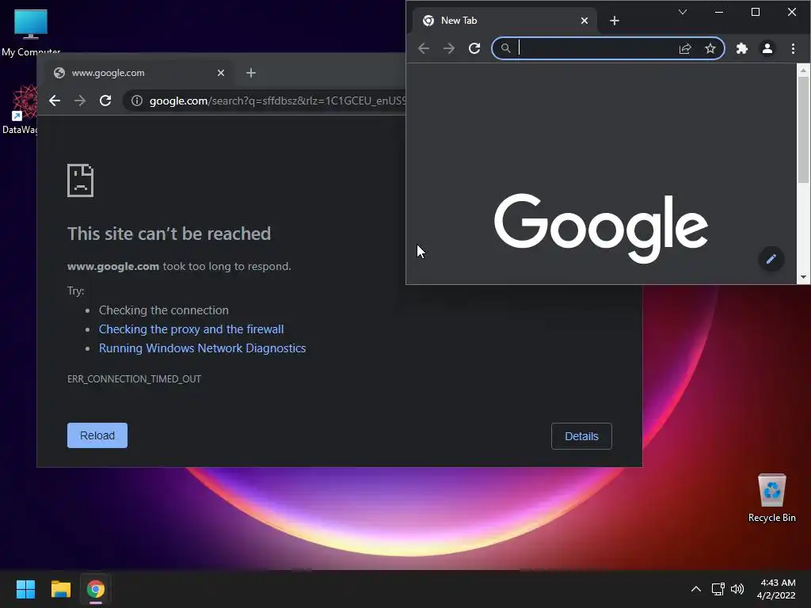
Task: Select the New Tab tab
Action: [504, 21]
